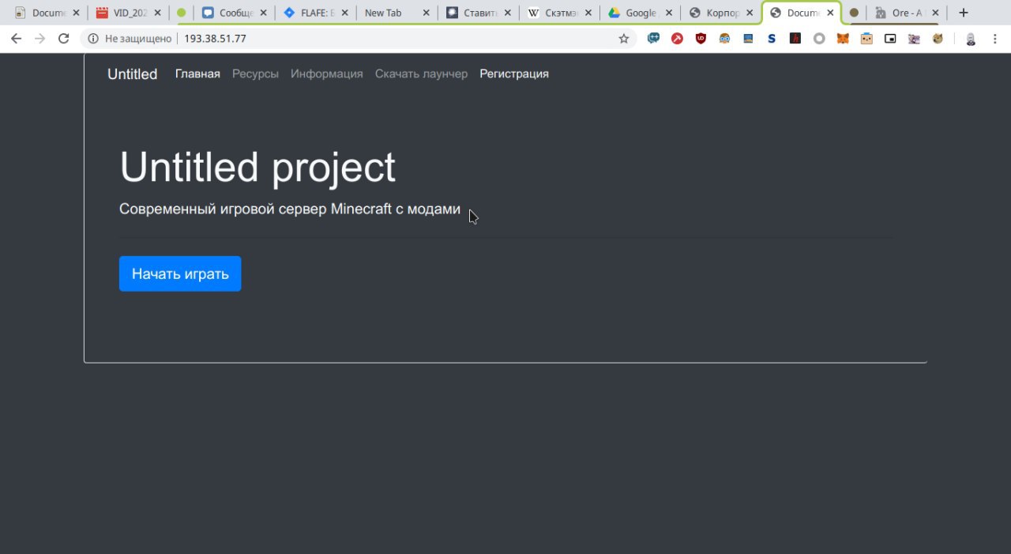Open the Регистрация nav link
This screenshot has height=554, width=1011.
(x=514, y=73)
